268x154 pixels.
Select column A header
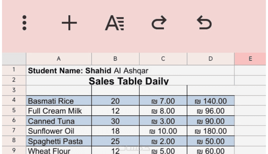pos(59,59)
